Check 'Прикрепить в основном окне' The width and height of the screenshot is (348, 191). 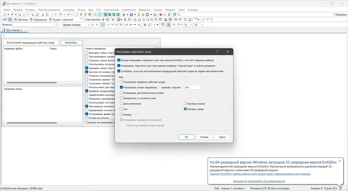(121, 98)
